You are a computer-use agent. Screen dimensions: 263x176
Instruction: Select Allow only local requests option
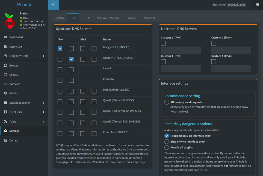(167, 102)
